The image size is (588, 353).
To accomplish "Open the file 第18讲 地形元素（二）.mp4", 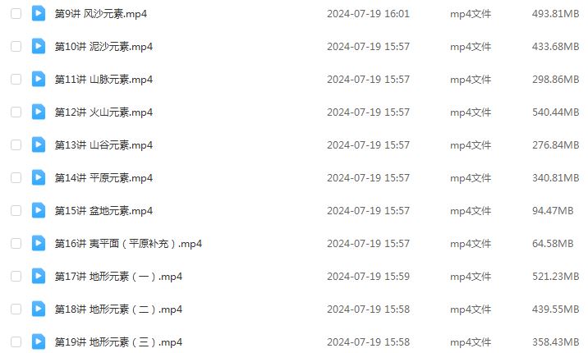I will (x=118, y=309).
